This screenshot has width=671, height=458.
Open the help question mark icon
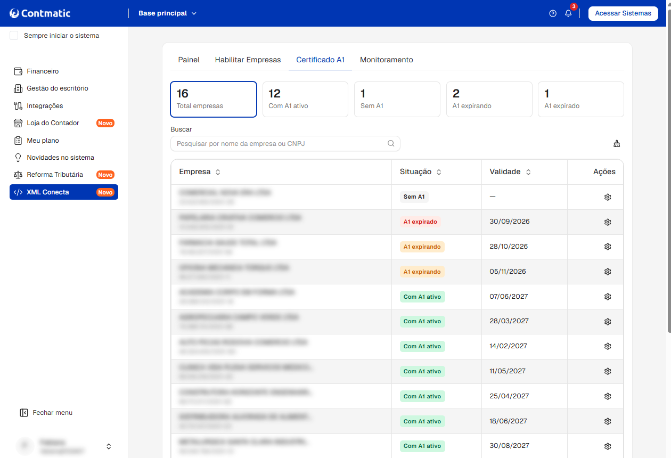pyautogui.click(x=553, y=13)
